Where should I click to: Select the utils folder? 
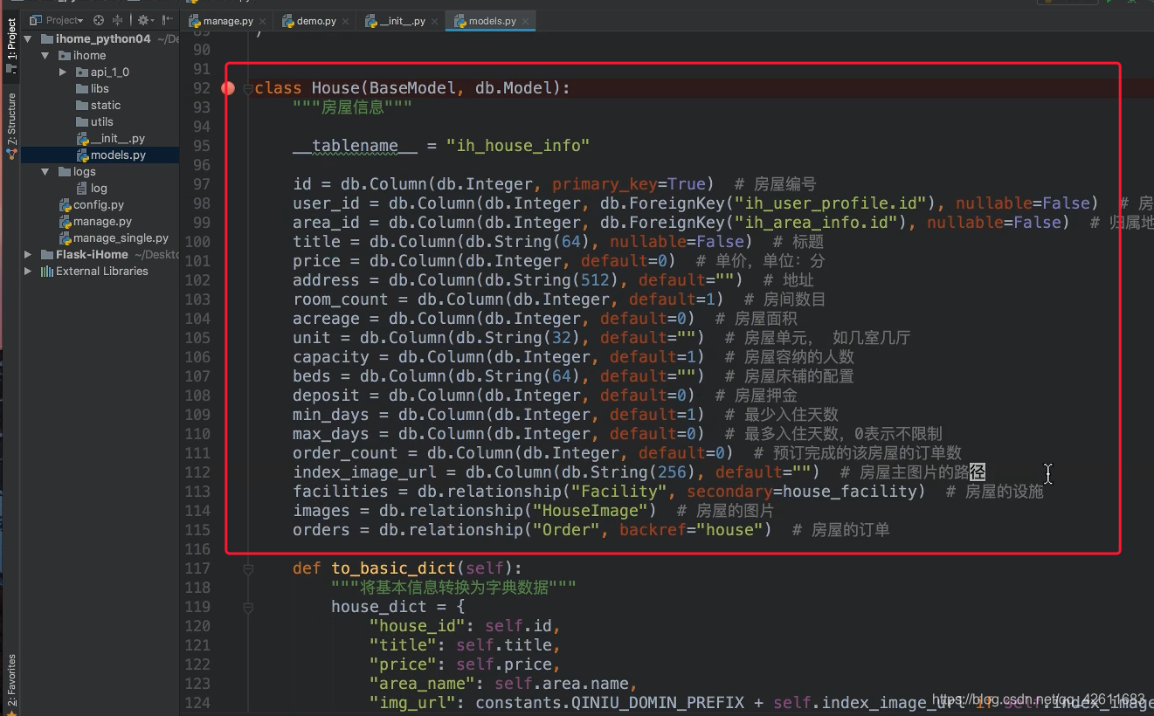point(101,122)
